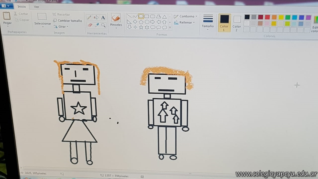318x179 pixels.
Task: Activate the Color 1 selector
Action: tap(224, 22)
